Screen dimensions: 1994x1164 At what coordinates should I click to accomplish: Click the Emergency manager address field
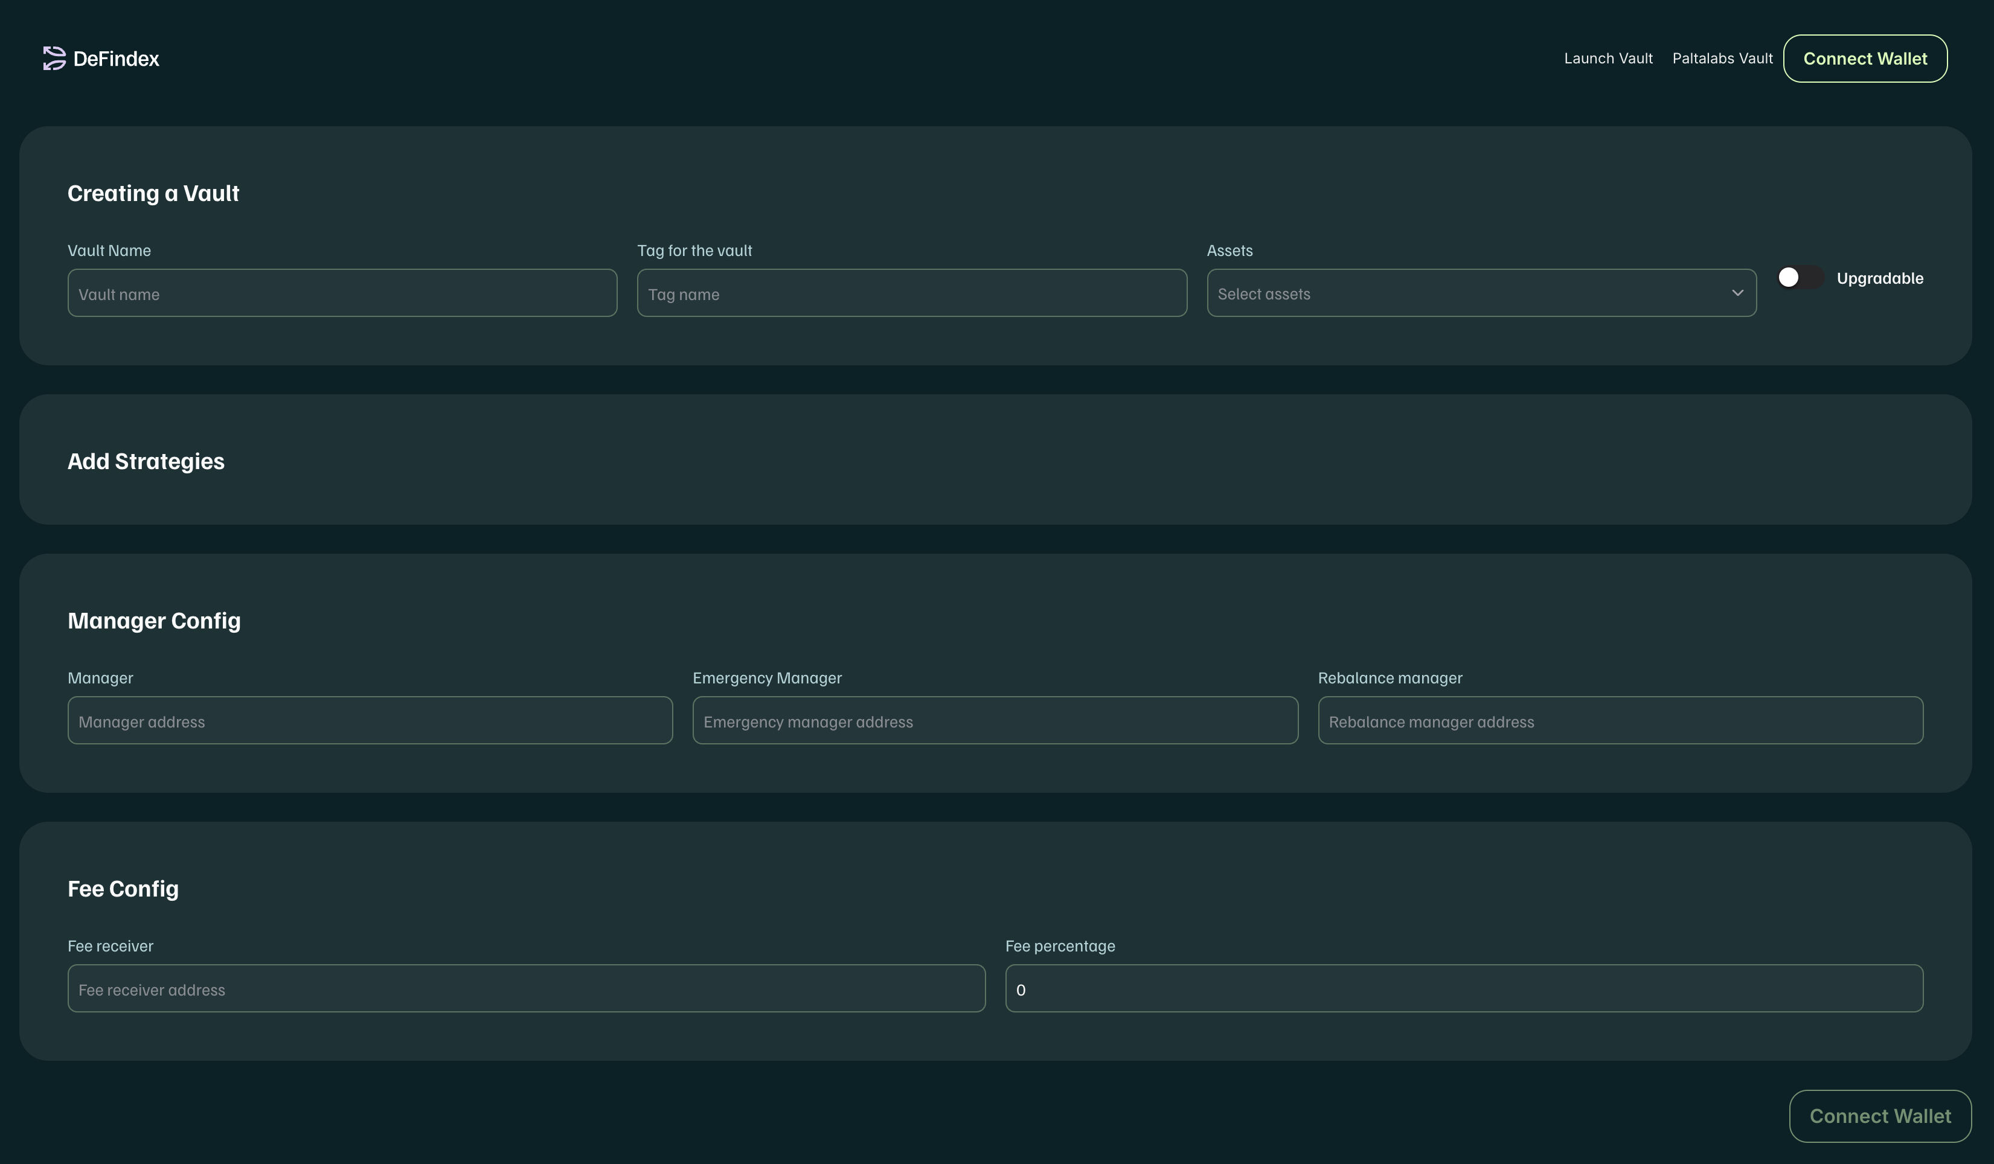995,721
